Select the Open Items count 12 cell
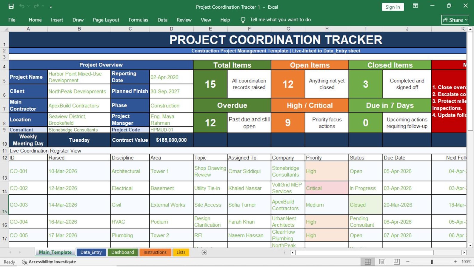 [288, 84]
